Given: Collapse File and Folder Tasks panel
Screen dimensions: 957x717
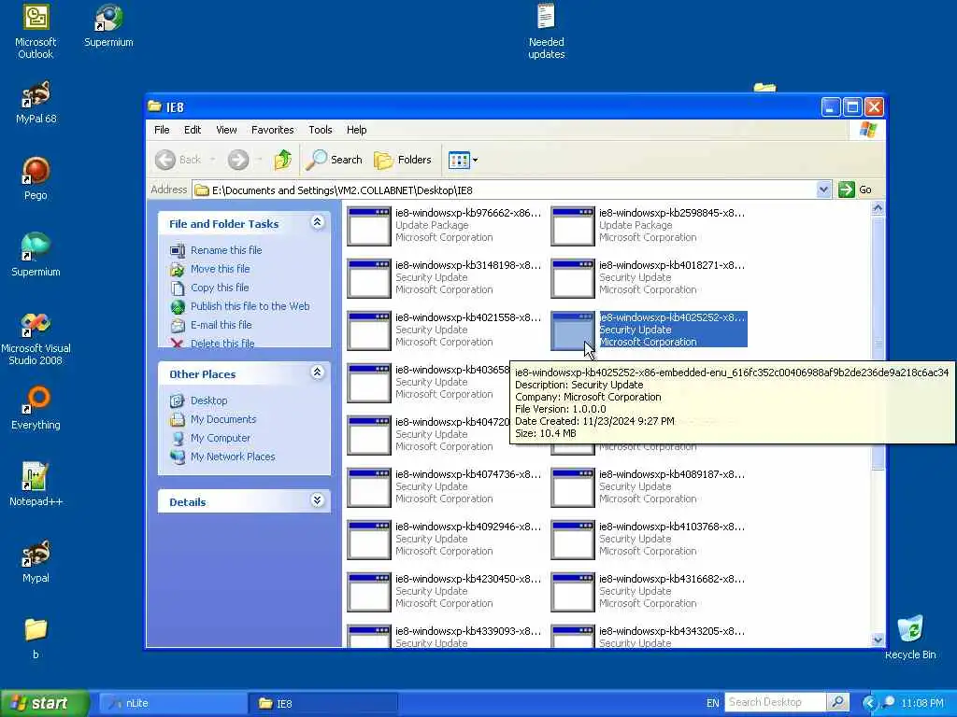Looking at the screenshot, I should click(318, 222).
